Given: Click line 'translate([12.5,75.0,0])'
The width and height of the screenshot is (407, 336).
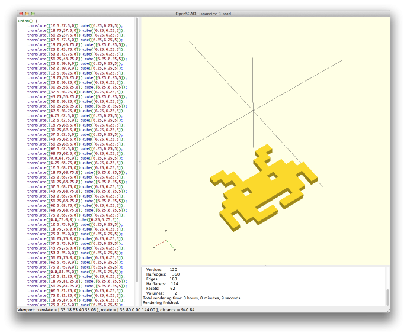Looking at the screenshot, I should click(75, 225).
